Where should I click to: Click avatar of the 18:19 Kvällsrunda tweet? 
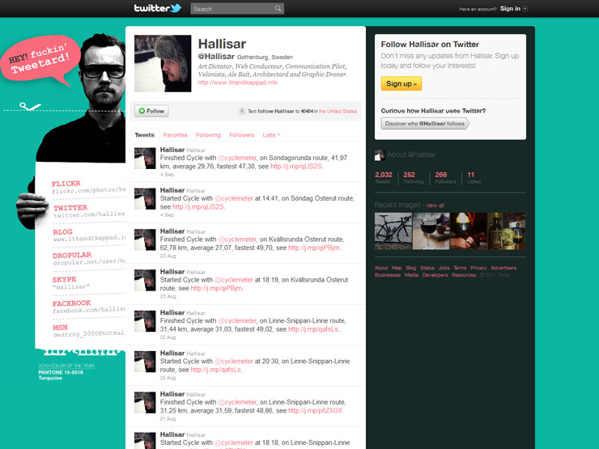tap(145, 280)
